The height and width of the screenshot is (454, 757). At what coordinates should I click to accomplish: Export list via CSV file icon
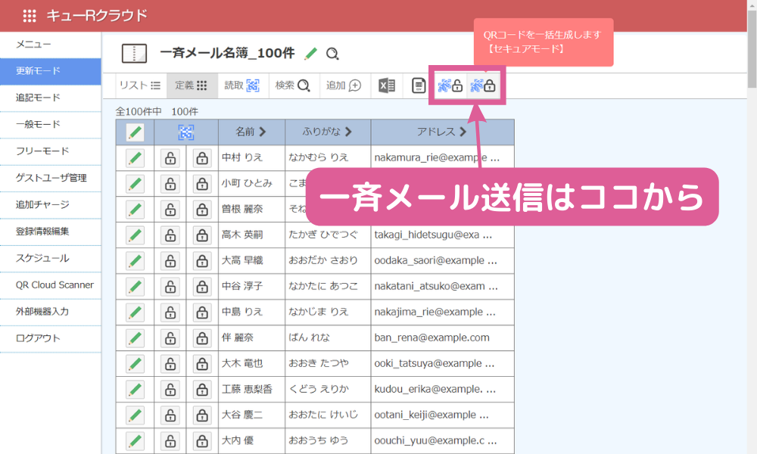click(419, 86)
